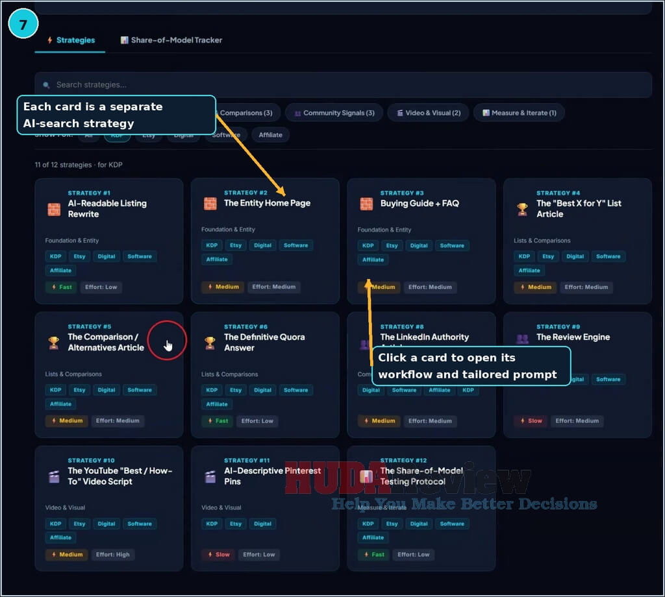Screen dimensions: 665x597
Task: Click the brick icon of The Entity Home Page
Action: coord(210,204)
